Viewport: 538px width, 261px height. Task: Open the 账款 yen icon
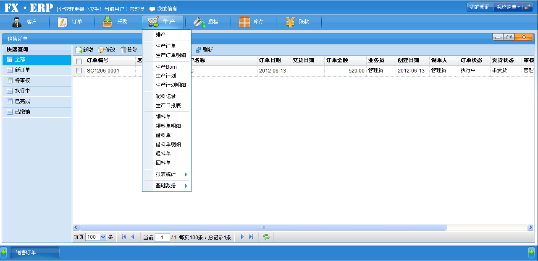(x=290, y=22)
